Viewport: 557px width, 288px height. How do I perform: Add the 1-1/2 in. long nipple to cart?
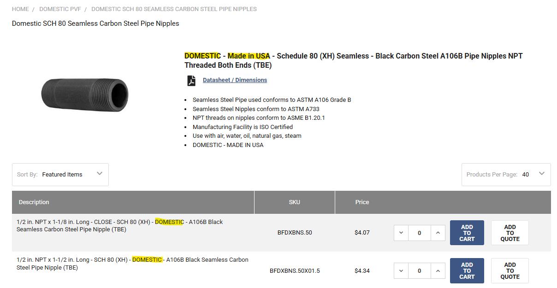pos(467,271)
